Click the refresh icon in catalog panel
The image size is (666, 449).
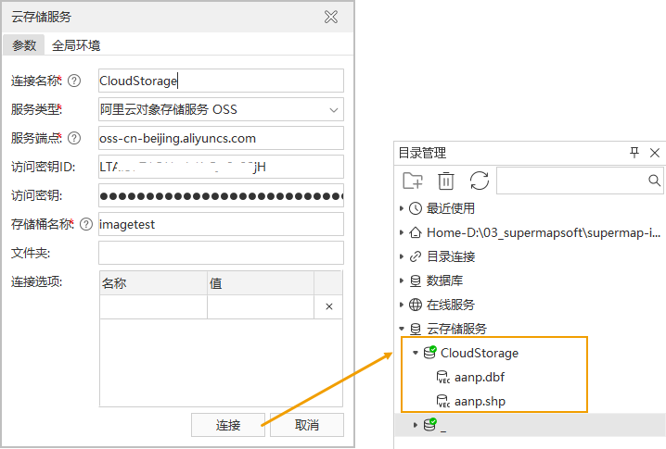point(479,181)
